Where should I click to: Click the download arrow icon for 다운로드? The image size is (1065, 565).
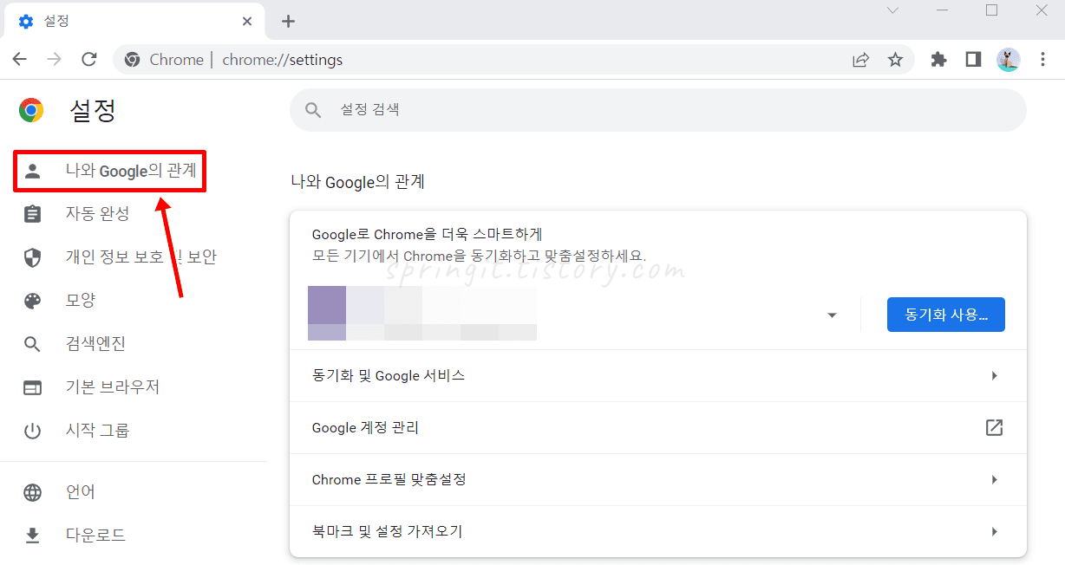(x=32, y=536)
